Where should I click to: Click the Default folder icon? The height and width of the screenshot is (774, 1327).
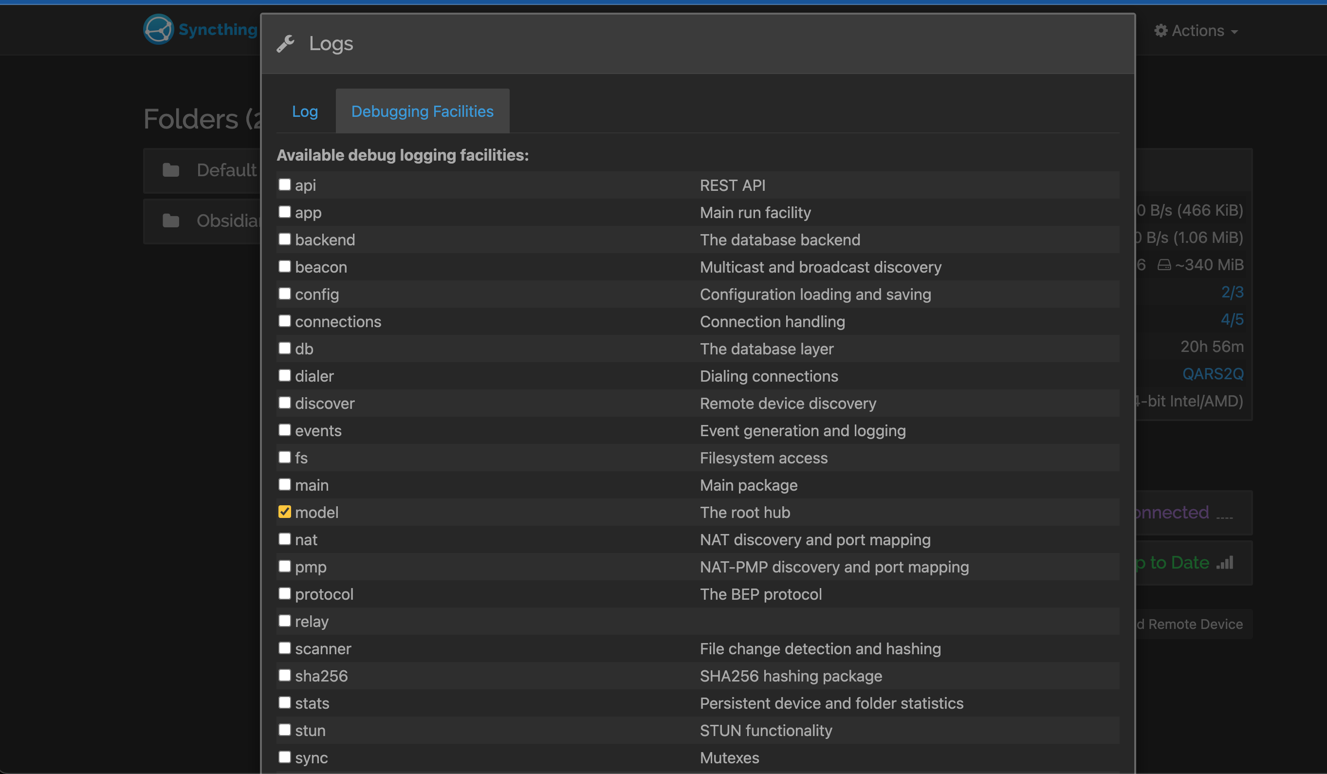(170, 170)
